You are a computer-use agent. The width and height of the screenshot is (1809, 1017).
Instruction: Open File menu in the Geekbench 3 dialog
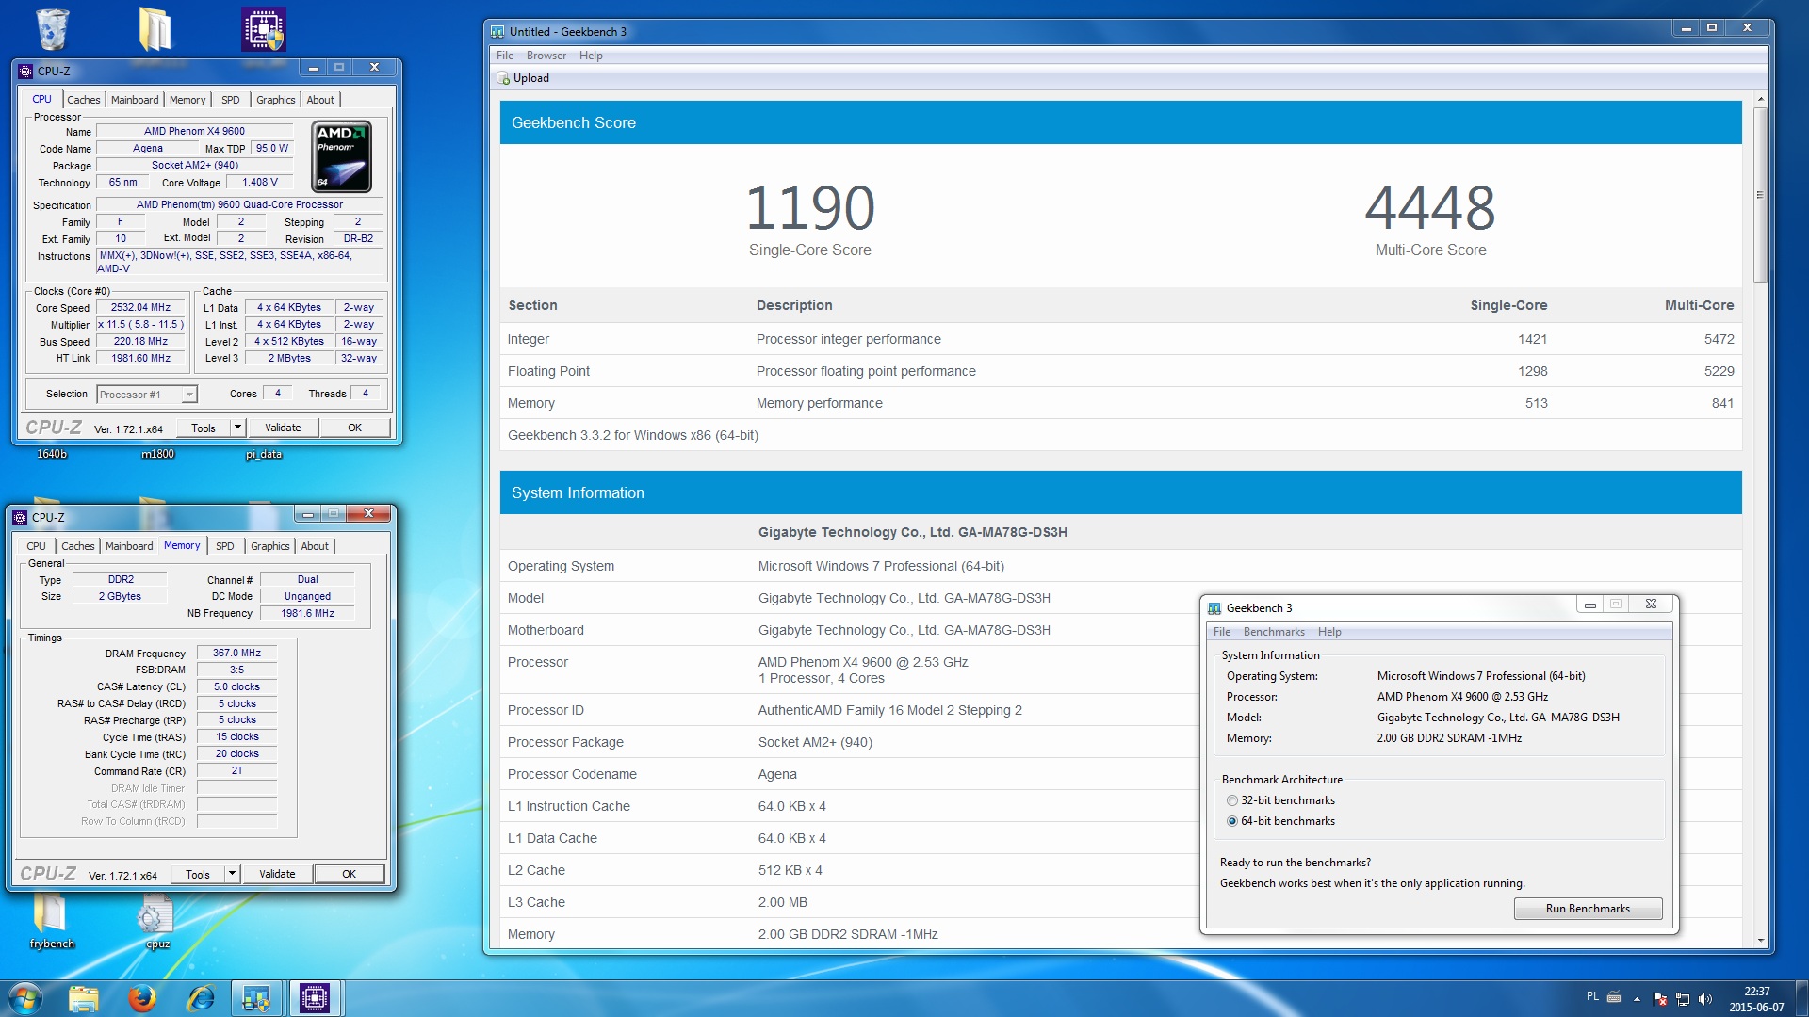coord(1222,632)
